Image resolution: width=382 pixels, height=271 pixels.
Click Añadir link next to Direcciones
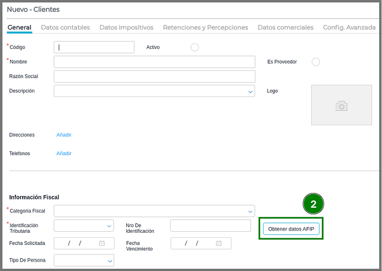pyautogui.click(x=64, y=135)
